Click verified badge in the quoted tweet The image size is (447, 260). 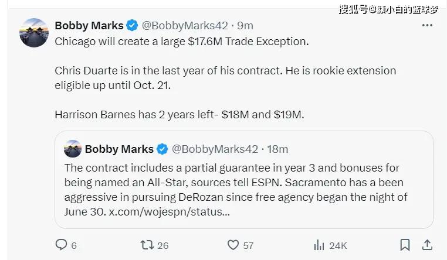click(x=163, y=149)
